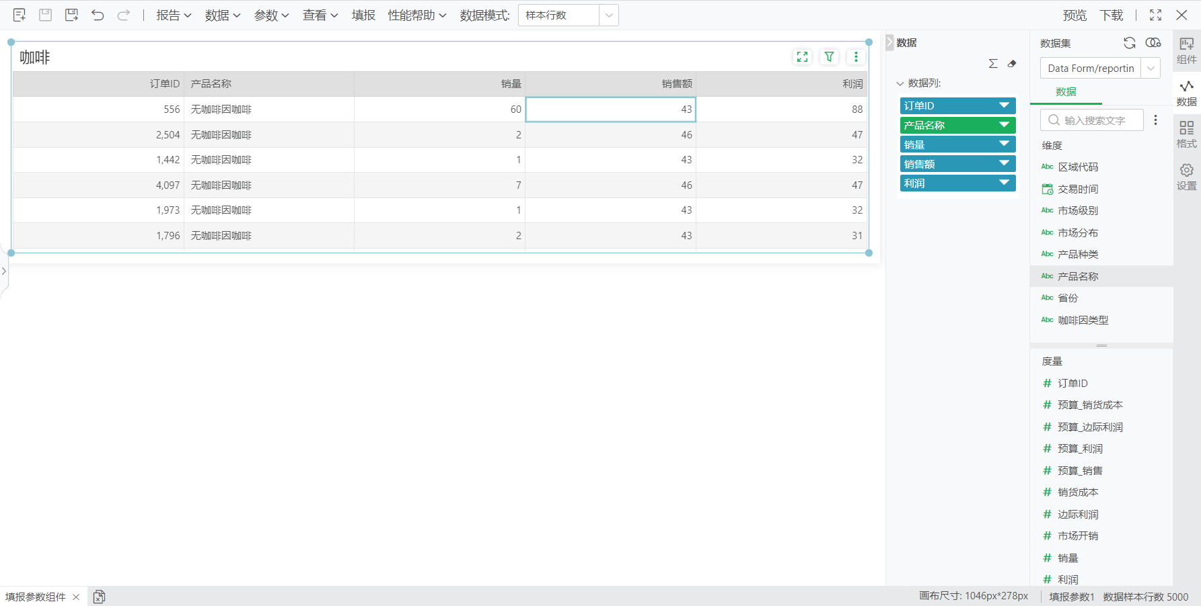Image resolution: width=1201 pixels, height=606 pixels.
Task: Open the 销量 column dropdown arrow
Action: coord(1004,144)
